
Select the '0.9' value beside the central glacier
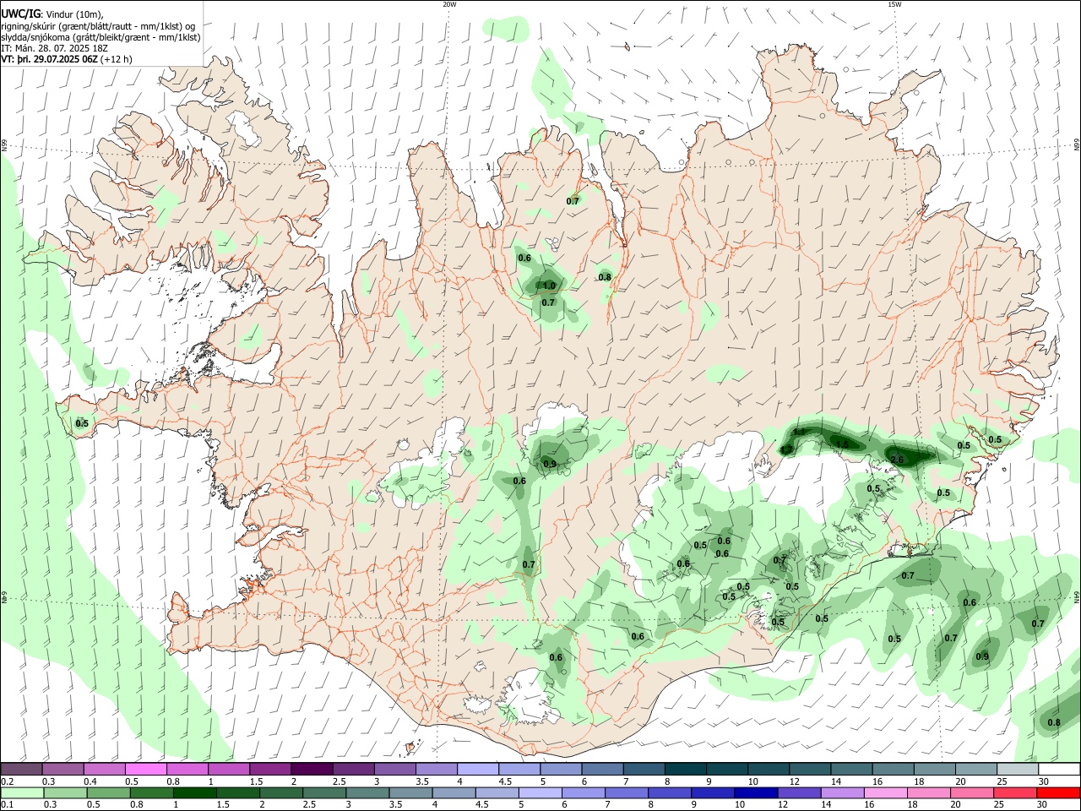click(x=550, y=465)
